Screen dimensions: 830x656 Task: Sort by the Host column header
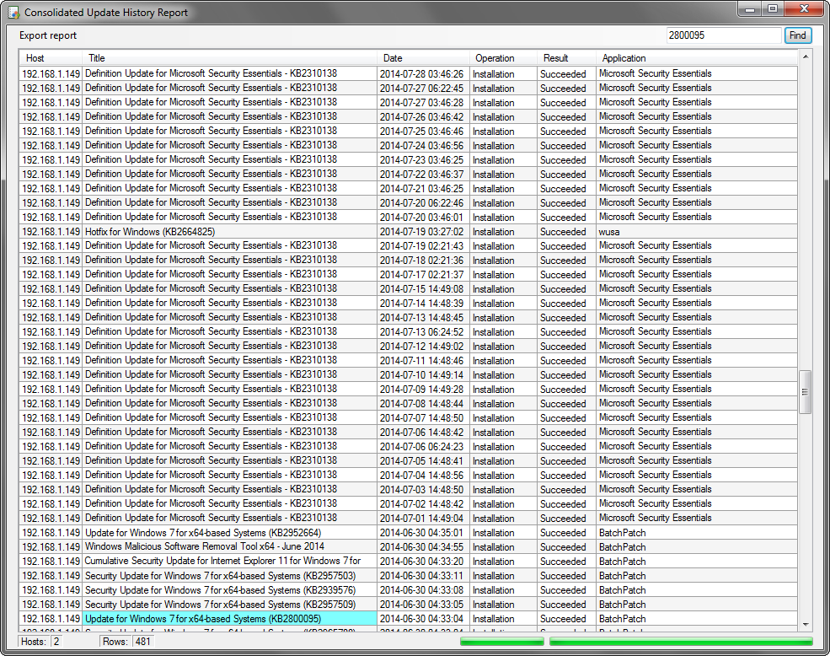51,58
